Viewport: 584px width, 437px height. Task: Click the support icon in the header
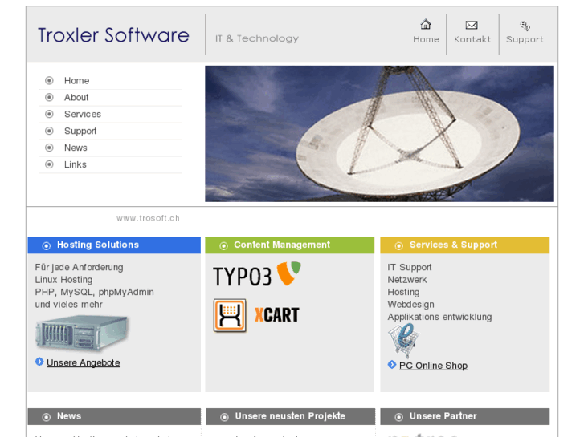tap(525, 26)
